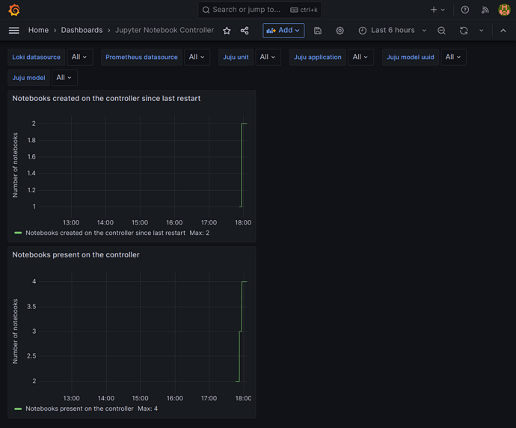Expand the Juju model uuid All dropdown
This screenshot has width=516, height=428.
453,57
